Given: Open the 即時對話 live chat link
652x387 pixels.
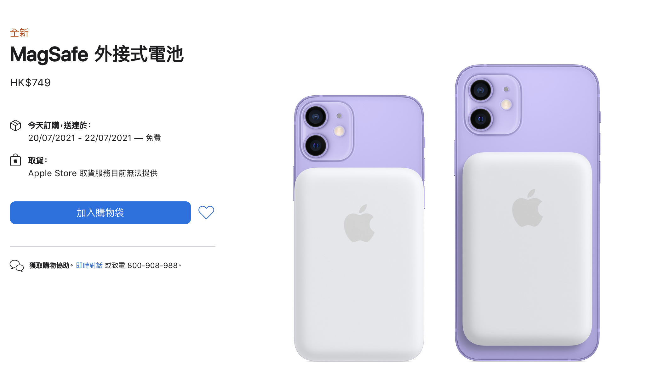Looking at the screenshot, I should [x=89, y=266].
